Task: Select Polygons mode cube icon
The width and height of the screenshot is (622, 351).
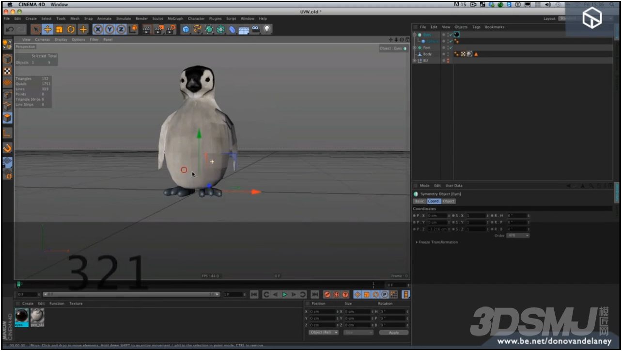Action: click(x=7, y=118)
